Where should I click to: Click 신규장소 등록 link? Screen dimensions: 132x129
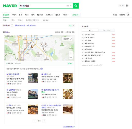(x=70, y=32)
